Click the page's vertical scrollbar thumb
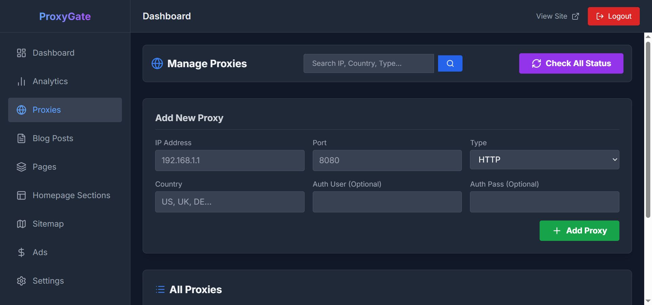The image size is (652, 305). click(648, 129)
